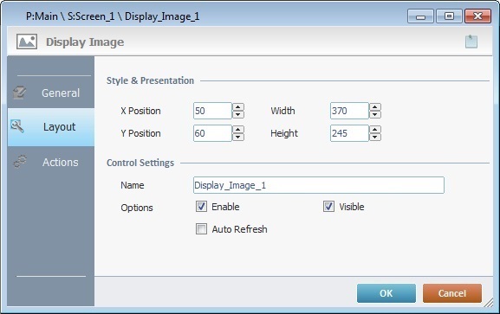Open the notes clipboard icon in header
Image resolution: width=500 pixels, height=314 pixels.
point(471,42)
